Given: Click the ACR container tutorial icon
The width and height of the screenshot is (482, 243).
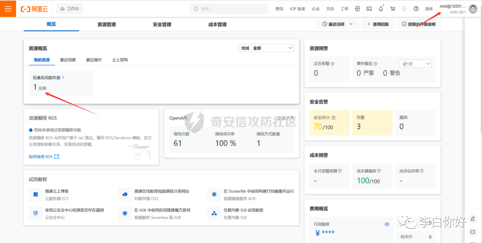Looking at the screenshot, I should tap(214, 194).
